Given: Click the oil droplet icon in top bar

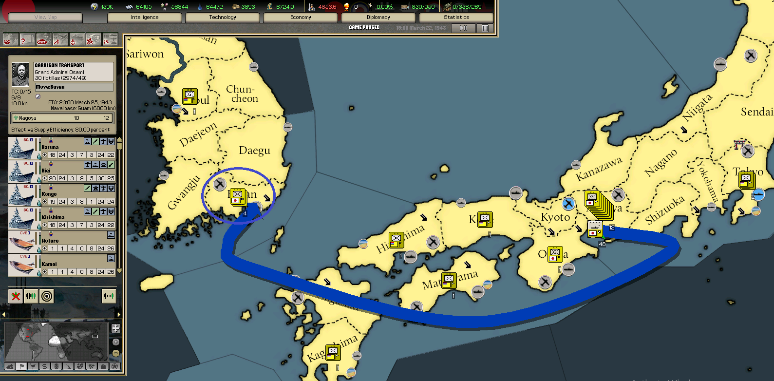Looking at the screenshot, I should point(200,6).
